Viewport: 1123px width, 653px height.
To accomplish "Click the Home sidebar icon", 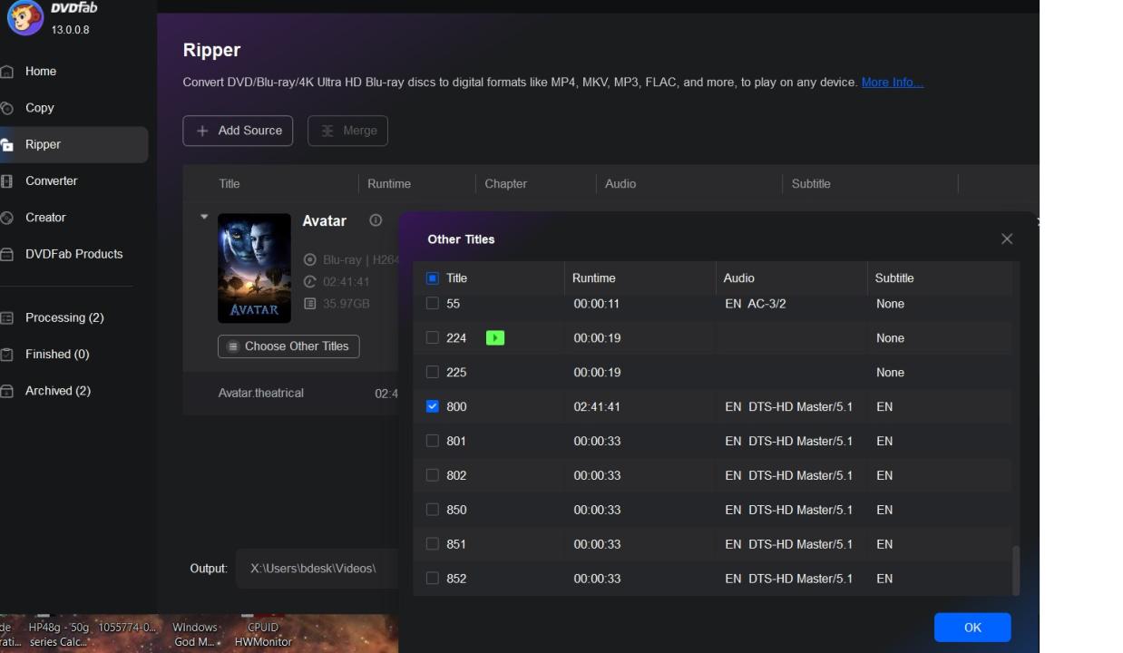I will click(7, 72).
